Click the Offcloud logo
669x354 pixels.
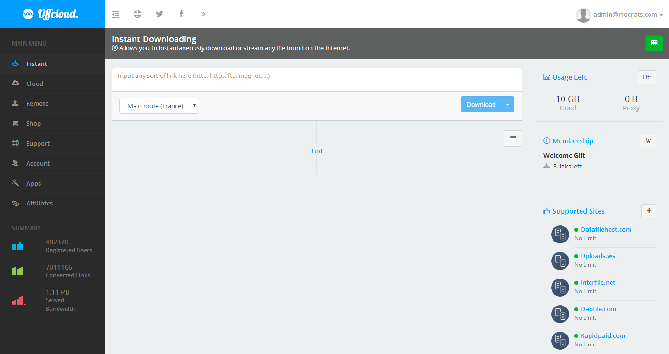click(x=50, y=14)
